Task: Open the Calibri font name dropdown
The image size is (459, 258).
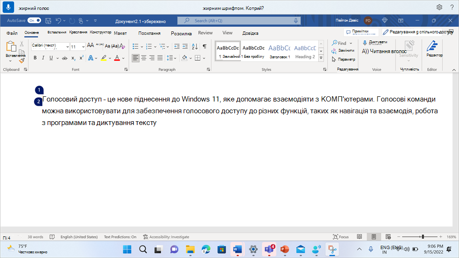Action: coord(67,47)
